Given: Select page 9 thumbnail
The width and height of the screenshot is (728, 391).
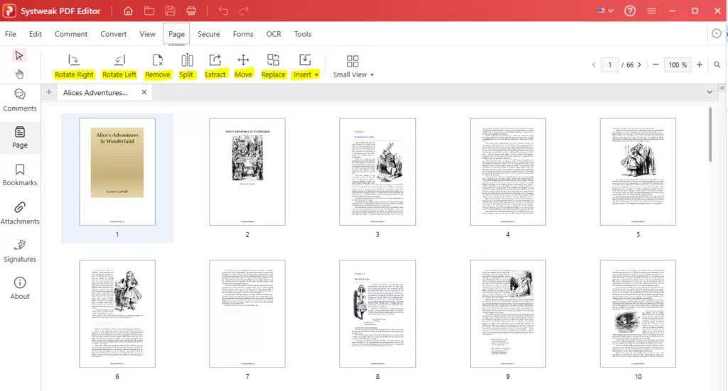Looking at the screenshot, I should click(508, 314).
